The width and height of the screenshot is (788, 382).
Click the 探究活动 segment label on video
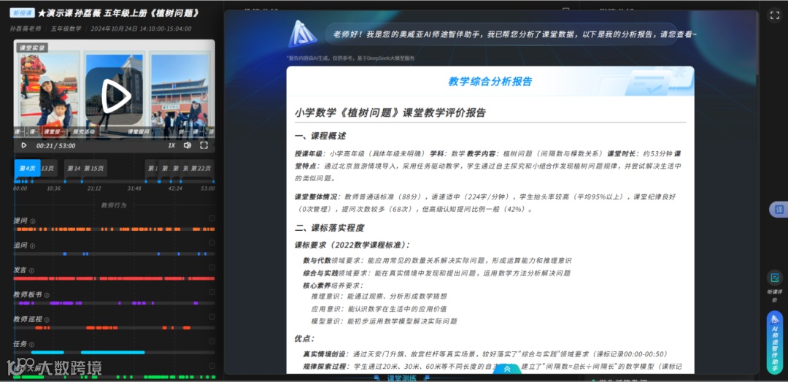(83, 132)
